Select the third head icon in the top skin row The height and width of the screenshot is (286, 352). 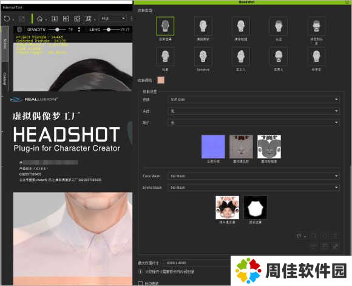point(241,26)
